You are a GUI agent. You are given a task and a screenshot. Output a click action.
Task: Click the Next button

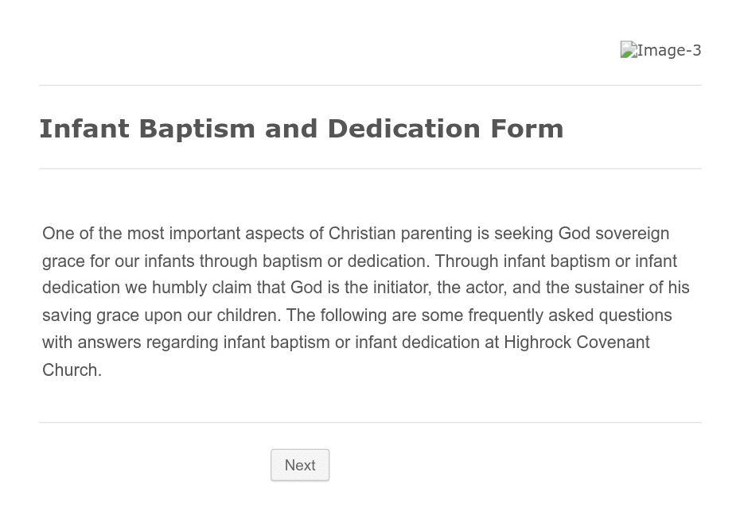coord(300,465)
